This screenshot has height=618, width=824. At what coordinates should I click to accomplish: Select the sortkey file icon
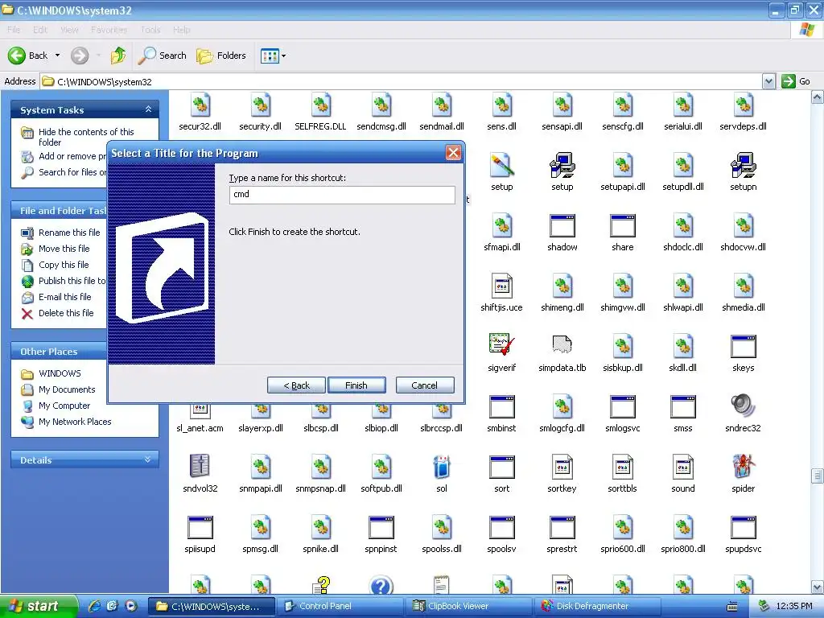(562, 466)
